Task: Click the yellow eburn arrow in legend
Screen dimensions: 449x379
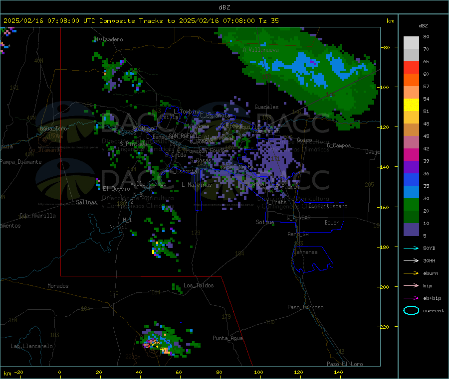Action: click(x=411, y=273)
